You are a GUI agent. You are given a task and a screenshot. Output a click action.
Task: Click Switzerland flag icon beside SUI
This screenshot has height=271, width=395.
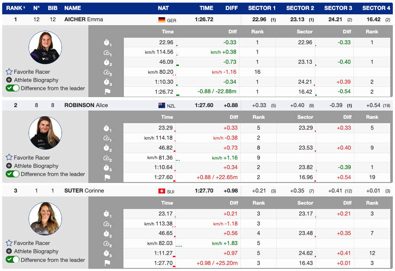[162, 191]
